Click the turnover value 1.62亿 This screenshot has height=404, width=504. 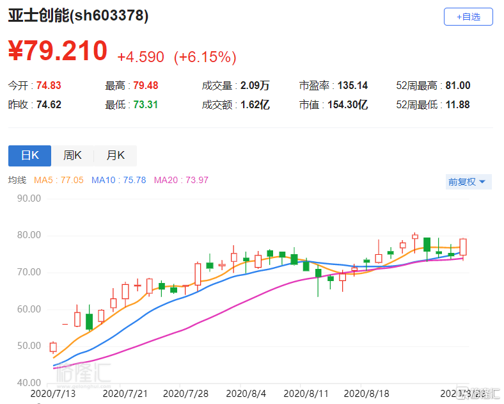(255, 105)
